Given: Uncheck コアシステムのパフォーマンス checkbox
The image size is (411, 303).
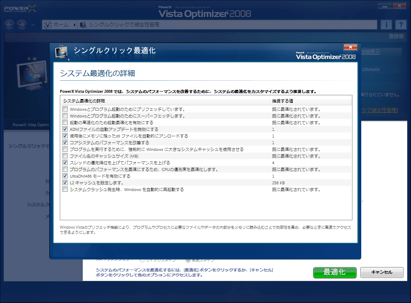Looking at the screenshot, I should pyautogui.click(x=65, y=143).
